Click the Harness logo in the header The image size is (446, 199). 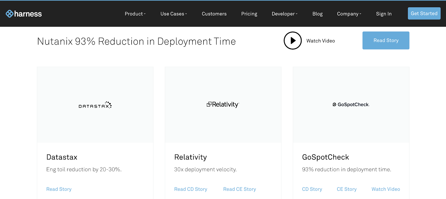point(24,14)
